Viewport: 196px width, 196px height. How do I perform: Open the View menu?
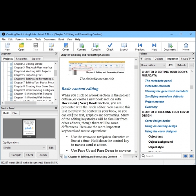click(69, 40)
